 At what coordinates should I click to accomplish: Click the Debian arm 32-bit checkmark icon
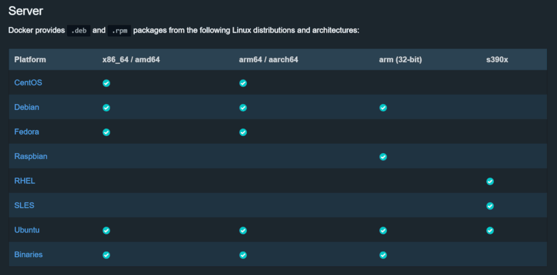(383, 107)
